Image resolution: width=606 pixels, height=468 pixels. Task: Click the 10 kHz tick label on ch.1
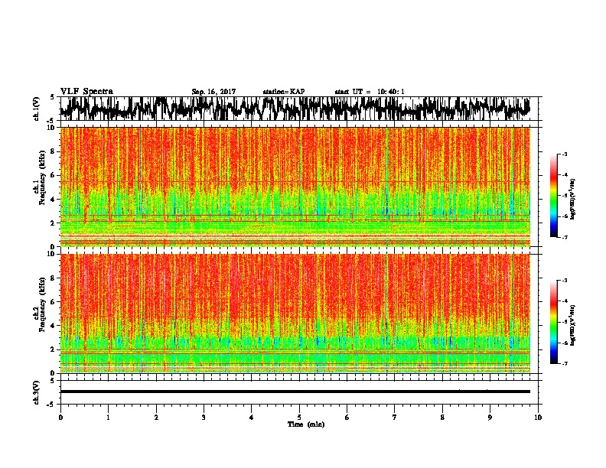pyautogui.click(x=51, y=128)
